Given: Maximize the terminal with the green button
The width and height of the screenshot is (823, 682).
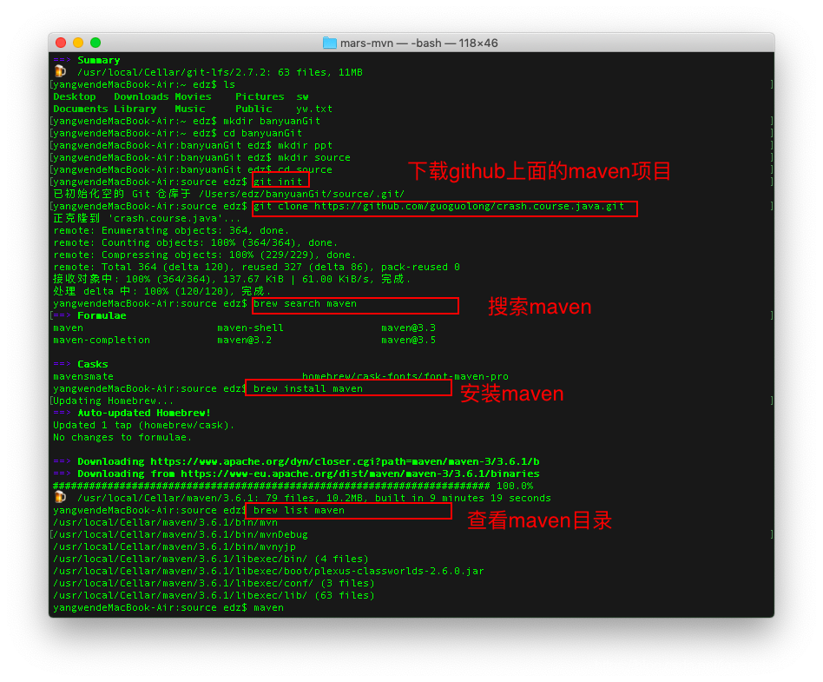Looking at the screenshot, I should pos(95,43).
